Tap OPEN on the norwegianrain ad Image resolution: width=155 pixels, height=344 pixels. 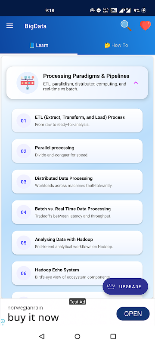point(133,314)
